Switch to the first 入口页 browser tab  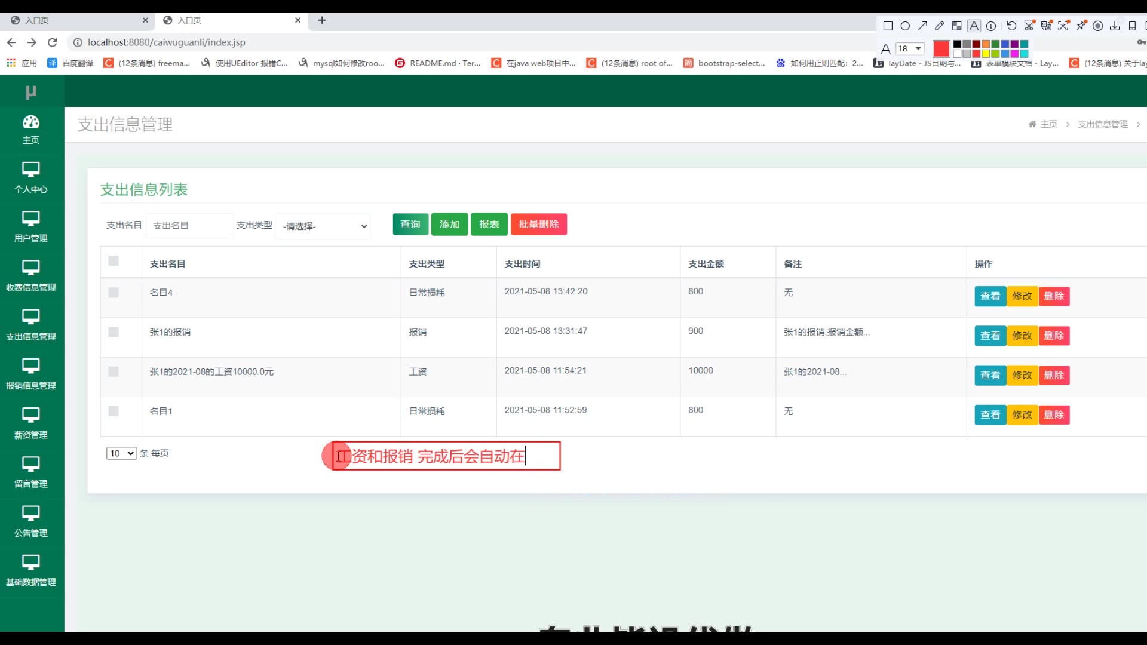78,20
